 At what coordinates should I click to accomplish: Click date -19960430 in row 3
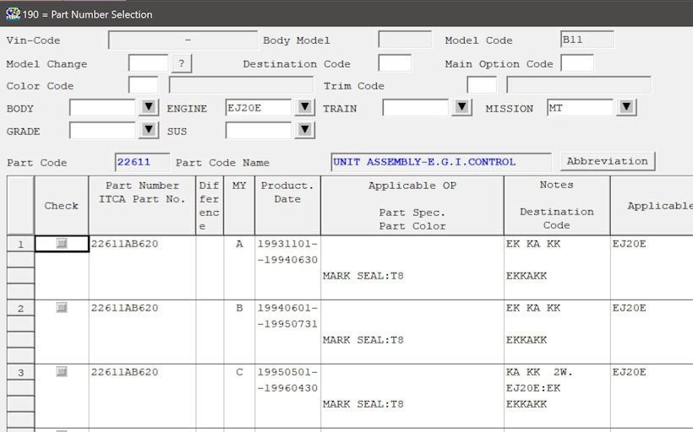pos(287,388)
